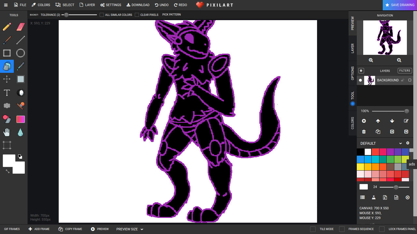Image resolution: width=417 pixels, height=234 pixels.
Task: Open layer settings gear
Action: click(361, 71)
